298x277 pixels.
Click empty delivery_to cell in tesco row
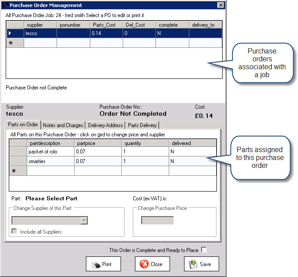click(206, 33)
